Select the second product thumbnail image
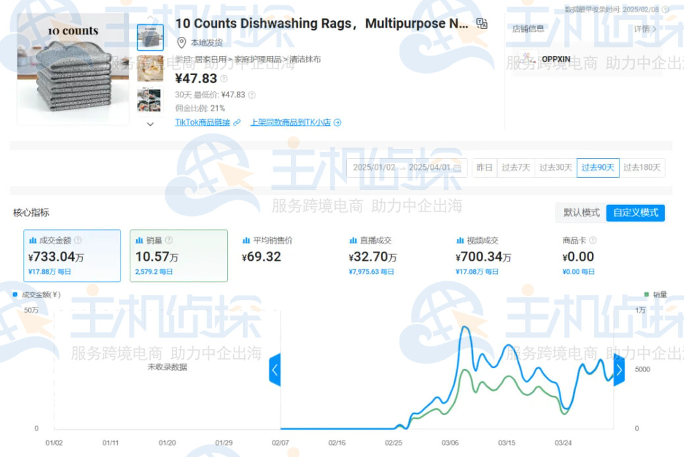 pyautogui.click(x=150, y=69)
